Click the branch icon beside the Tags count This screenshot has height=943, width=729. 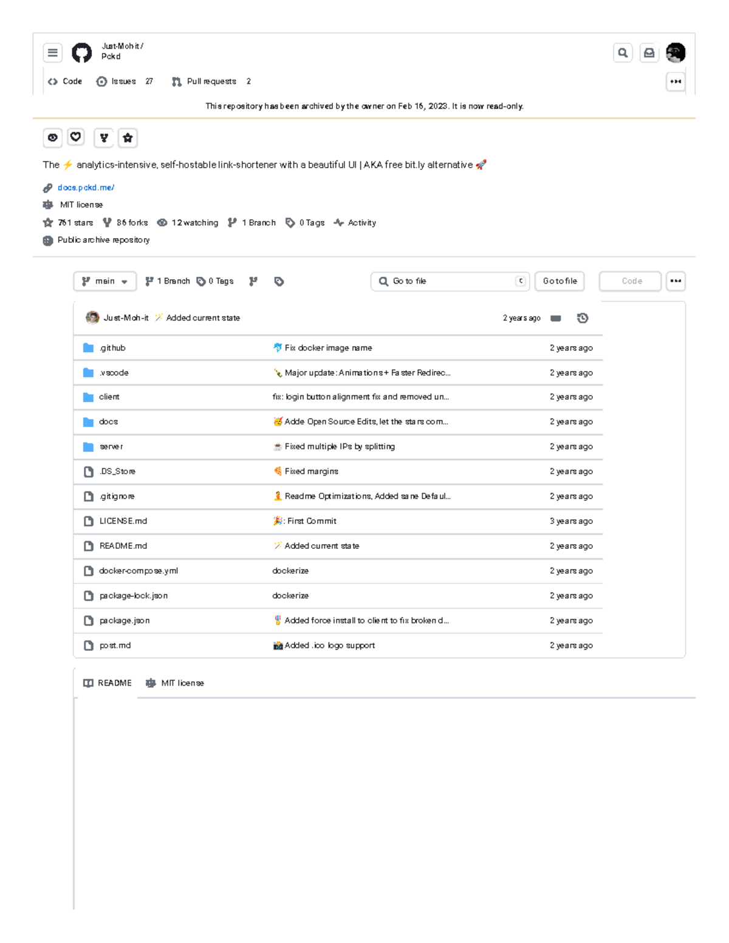pos(253,281)
